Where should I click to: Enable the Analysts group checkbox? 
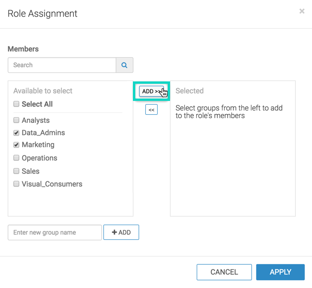click(16, 120)
